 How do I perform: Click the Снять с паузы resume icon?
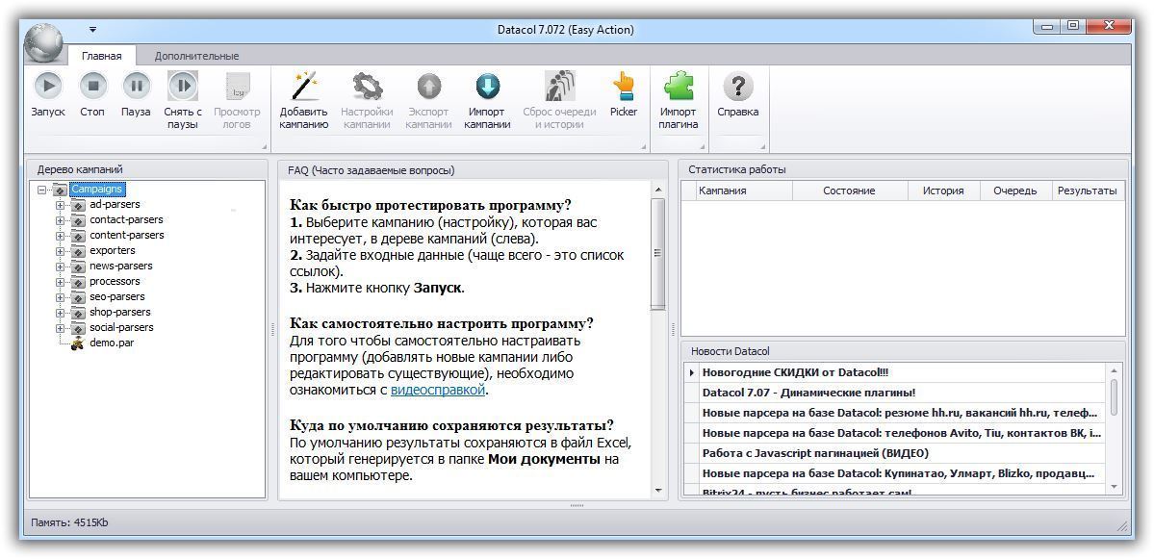point(183,87)
